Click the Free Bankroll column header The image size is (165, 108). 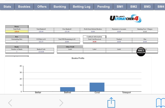67,29
